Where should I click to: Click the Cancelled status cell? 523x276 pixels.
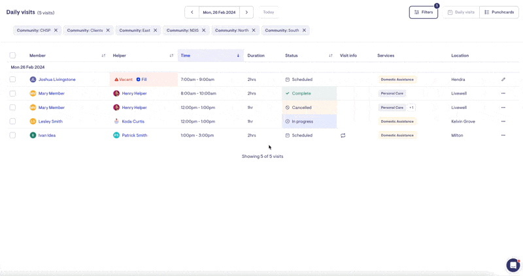click(x=309, y=108)
